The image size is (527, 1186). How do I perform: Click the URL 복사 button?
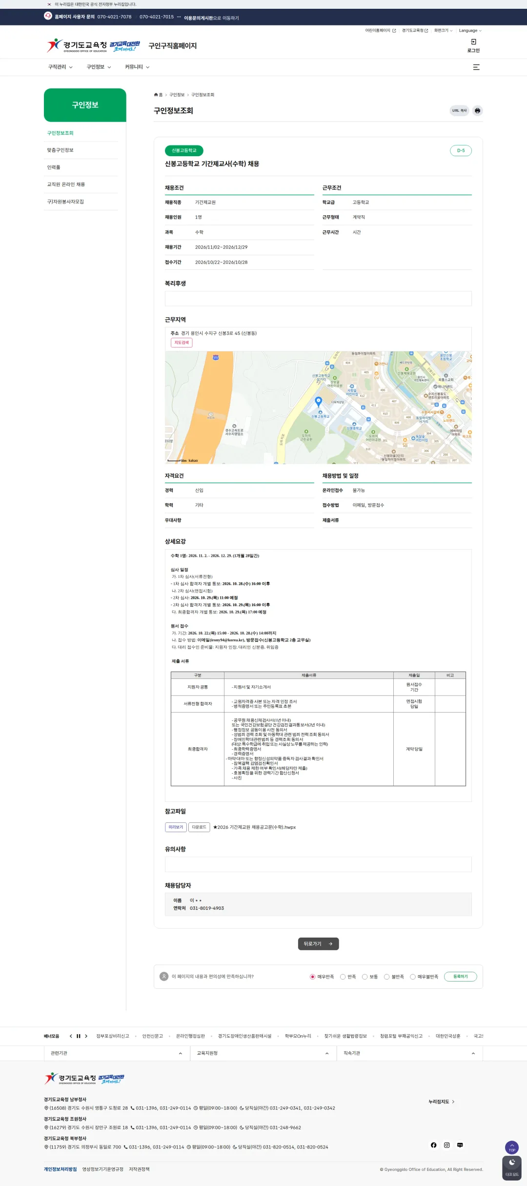(459, 111)
